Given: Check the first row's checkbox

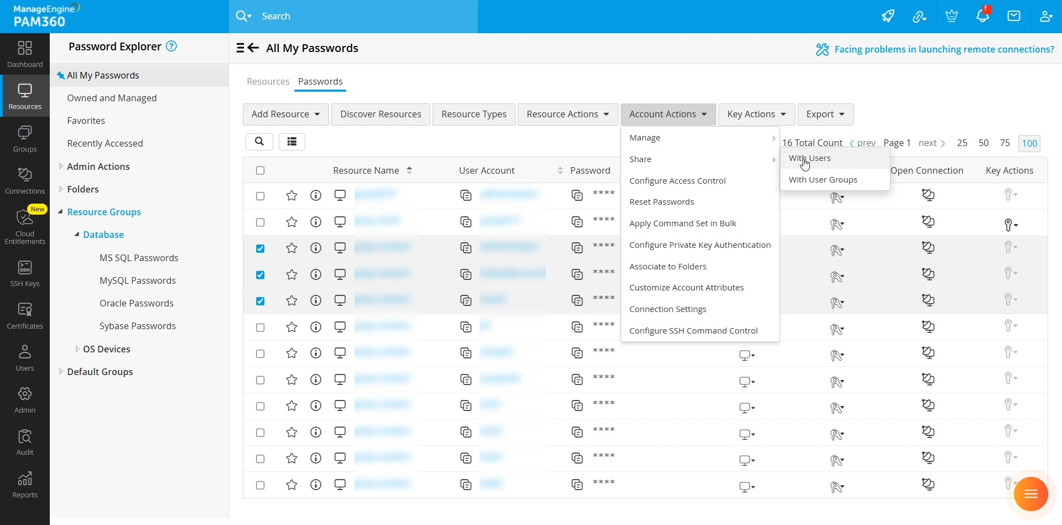Looking at the screenshot, I should (x=261, y=196).
